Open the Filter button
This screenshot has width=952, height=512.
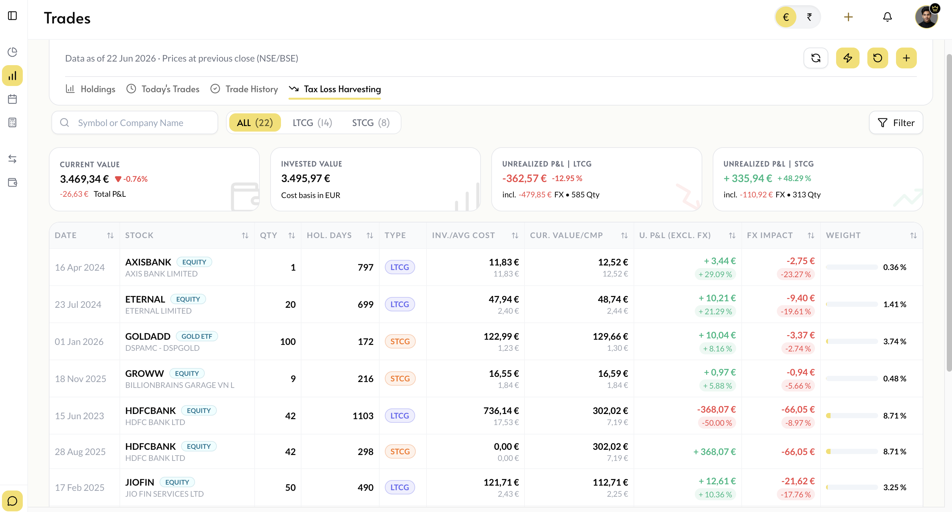pos(896,123)
